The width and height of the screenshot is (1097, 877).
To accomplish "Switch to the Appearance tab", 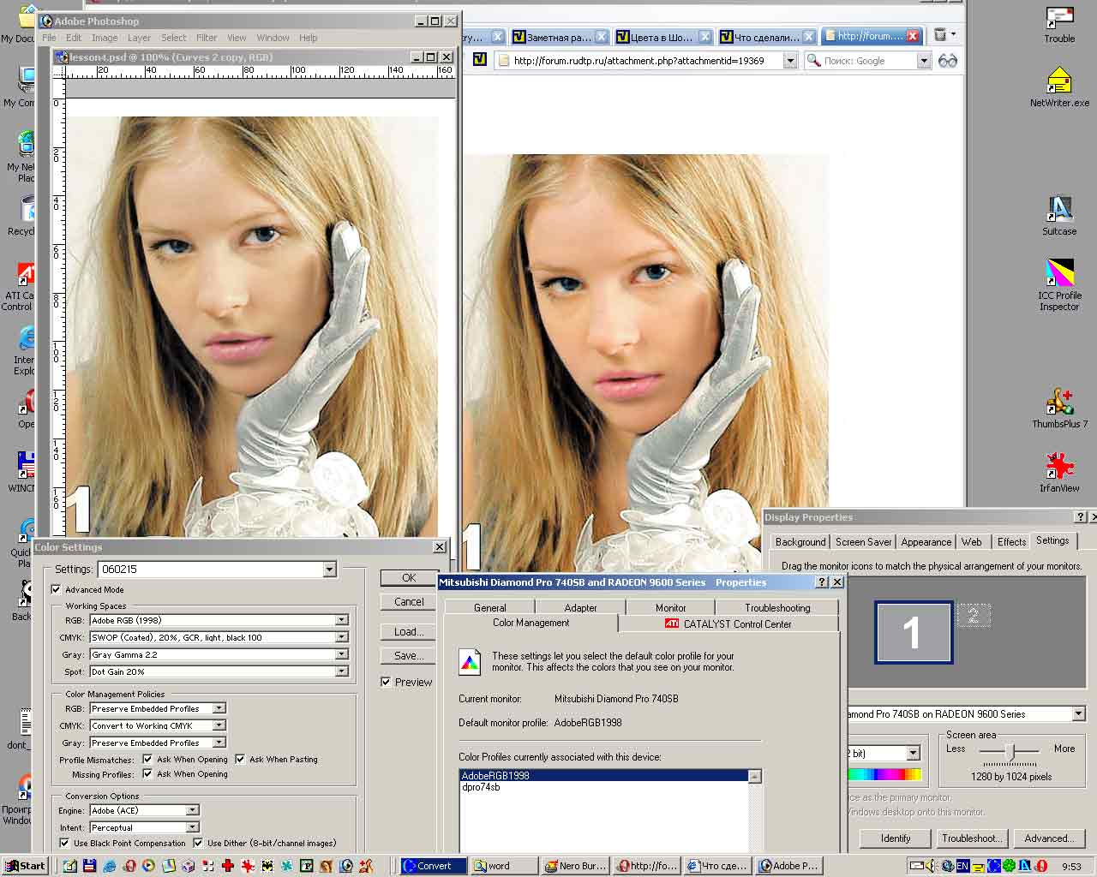I will (926, 542).
